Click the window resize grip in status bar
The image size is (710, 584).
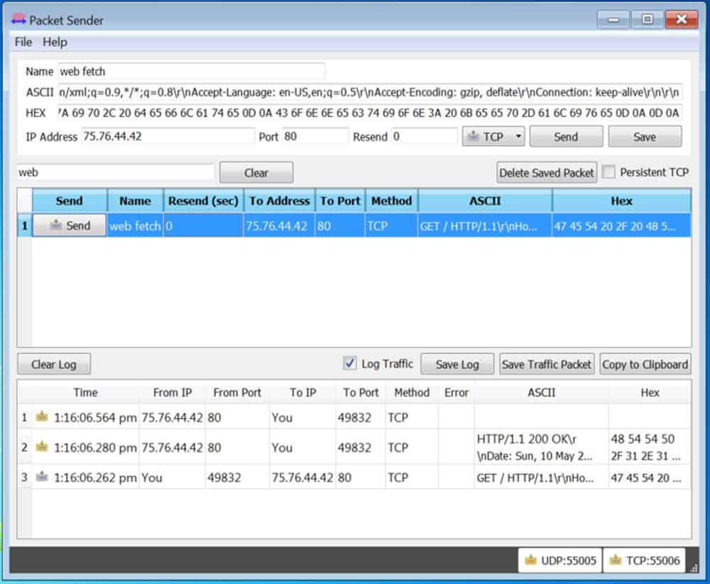[x=694, y=568]
